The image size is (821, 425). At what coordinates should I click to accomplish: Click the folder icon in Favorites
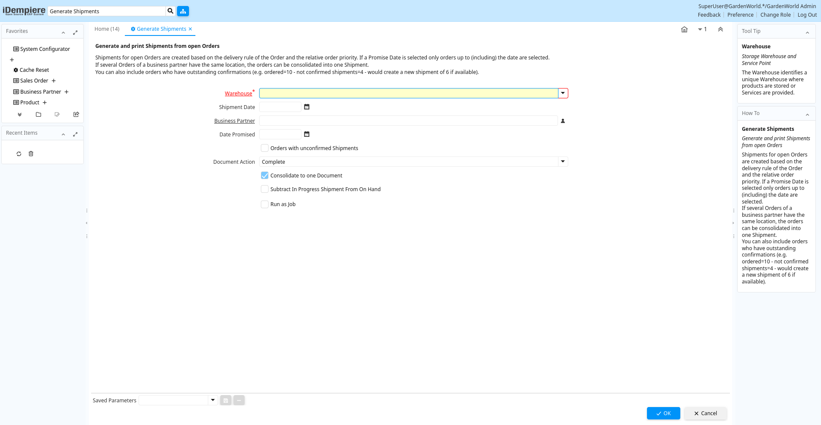(38, 115)
